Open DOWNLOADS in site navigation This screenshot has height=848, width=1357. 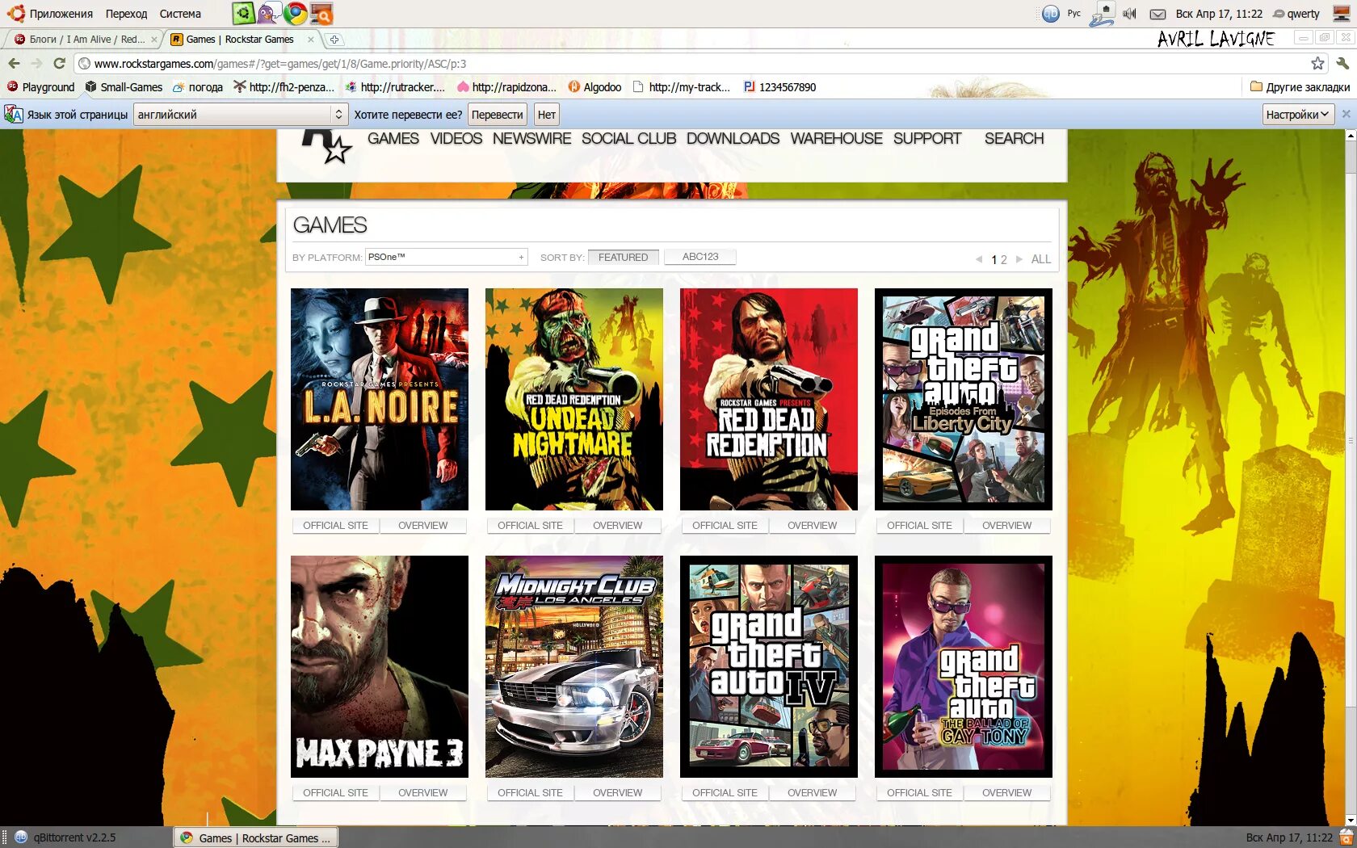pyautogui.click(x=733, y=139)
